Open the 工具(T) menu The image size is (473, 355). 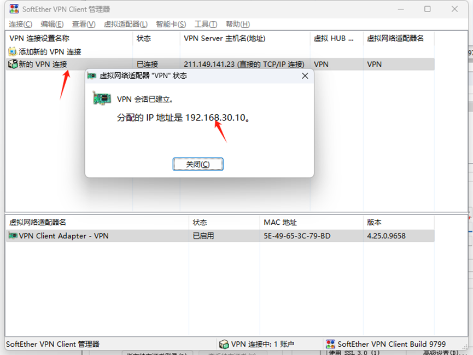point(206,24)
